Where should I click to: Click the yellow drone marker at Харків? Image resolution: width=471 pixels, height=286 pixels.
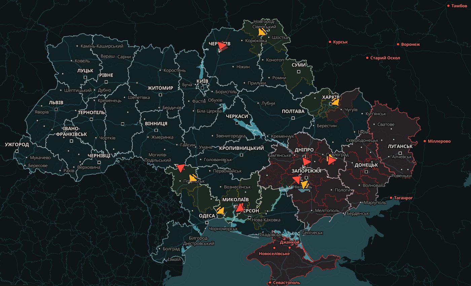click(335, 101)
